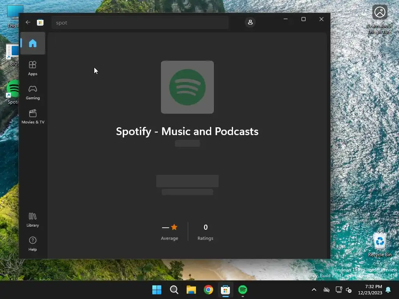Click the network display tray icon
The image size is (399, 299).
(x=339, y=290)
